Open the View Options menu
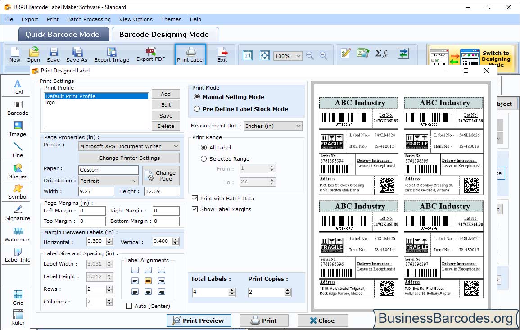This screenshot has width=520, height=330. pyautogui.click(x=136, y=19)
